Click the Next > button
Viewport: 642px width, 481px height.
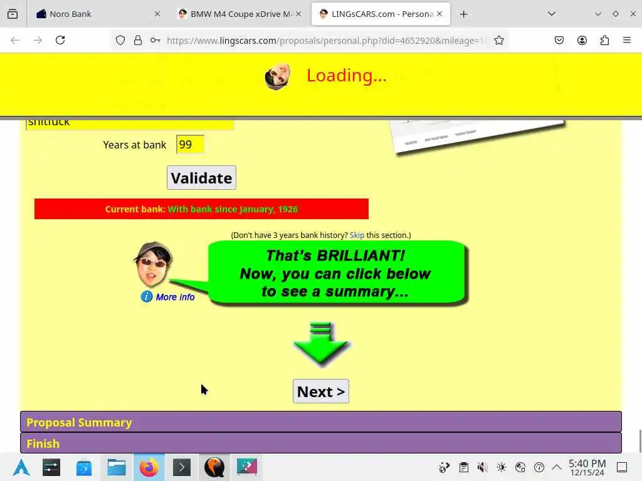[321, 391]
